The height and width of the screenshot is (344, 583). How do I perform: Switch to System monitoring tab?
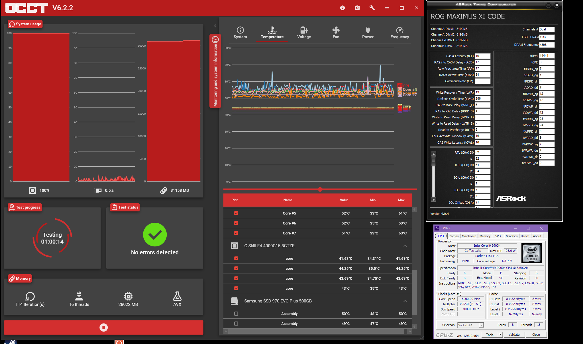click(240, 33)
